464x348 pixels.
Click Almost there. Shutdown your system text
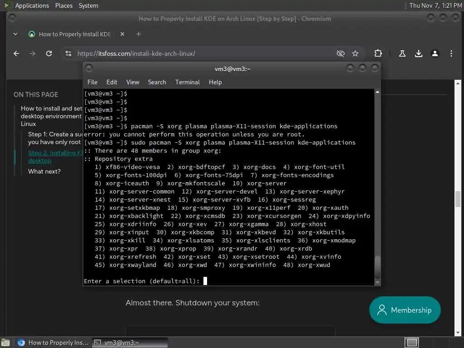(192, 303)
